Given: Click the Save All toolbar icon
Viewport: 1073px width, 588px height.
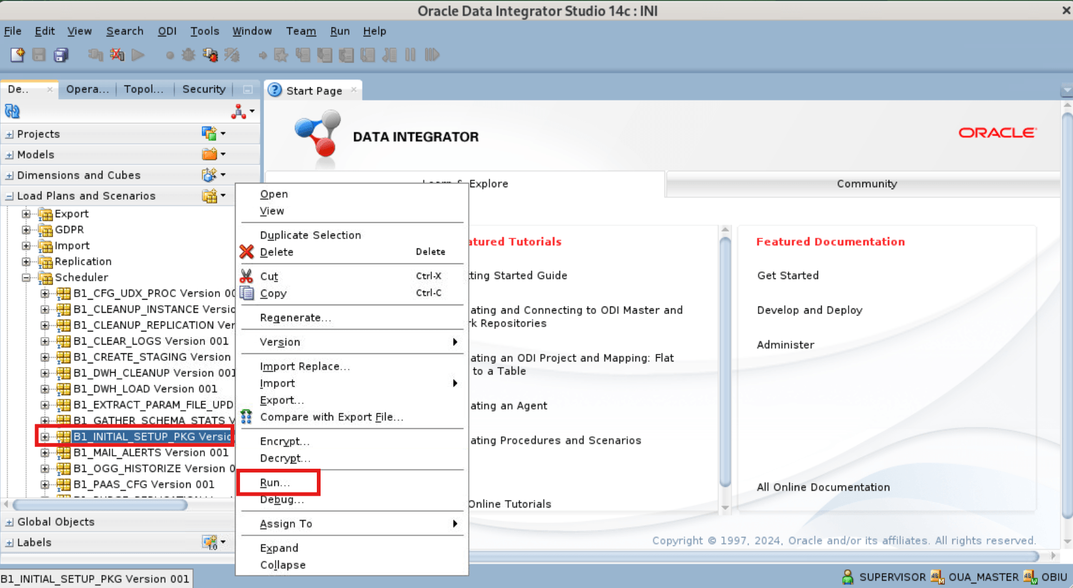Looking at the screenshot, I should (x=61, y=55).
